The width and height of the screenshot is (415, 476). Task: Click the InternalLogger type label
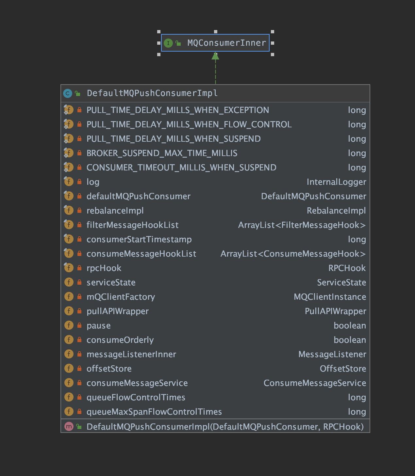tap(336, 182)
